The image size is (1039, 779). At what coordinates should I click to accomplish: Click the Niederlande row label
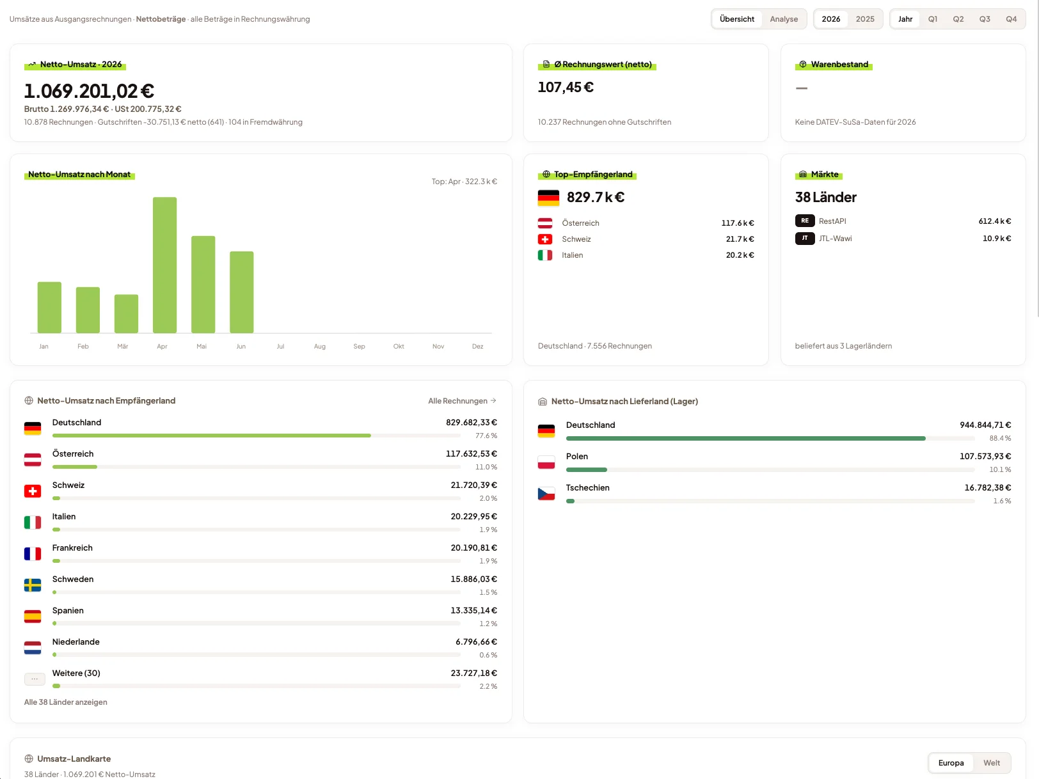[76, 642]
